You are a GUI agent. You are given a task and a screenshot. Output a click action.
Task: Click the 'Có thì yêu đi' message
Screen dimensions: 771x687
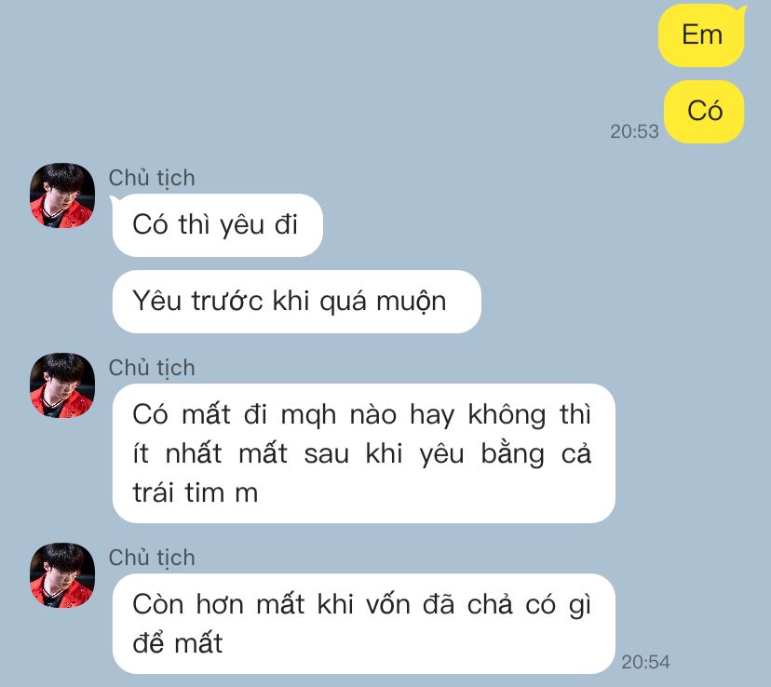217,225
